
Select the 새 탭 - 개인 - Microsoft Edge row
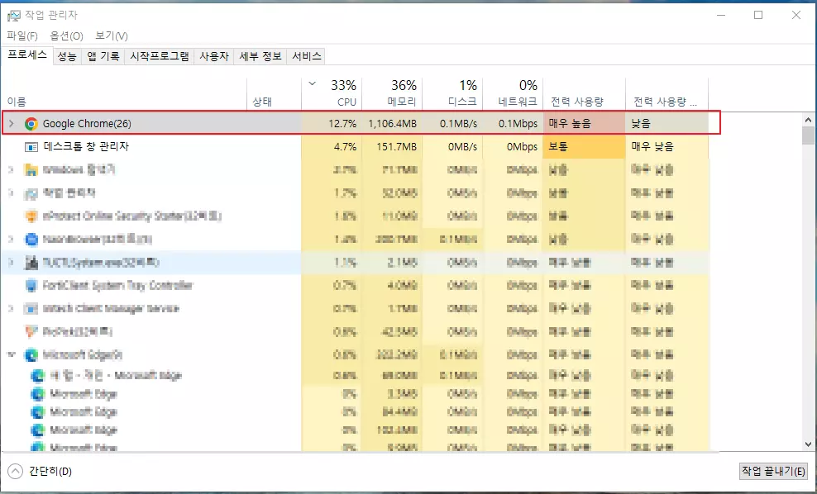(116, 375)
